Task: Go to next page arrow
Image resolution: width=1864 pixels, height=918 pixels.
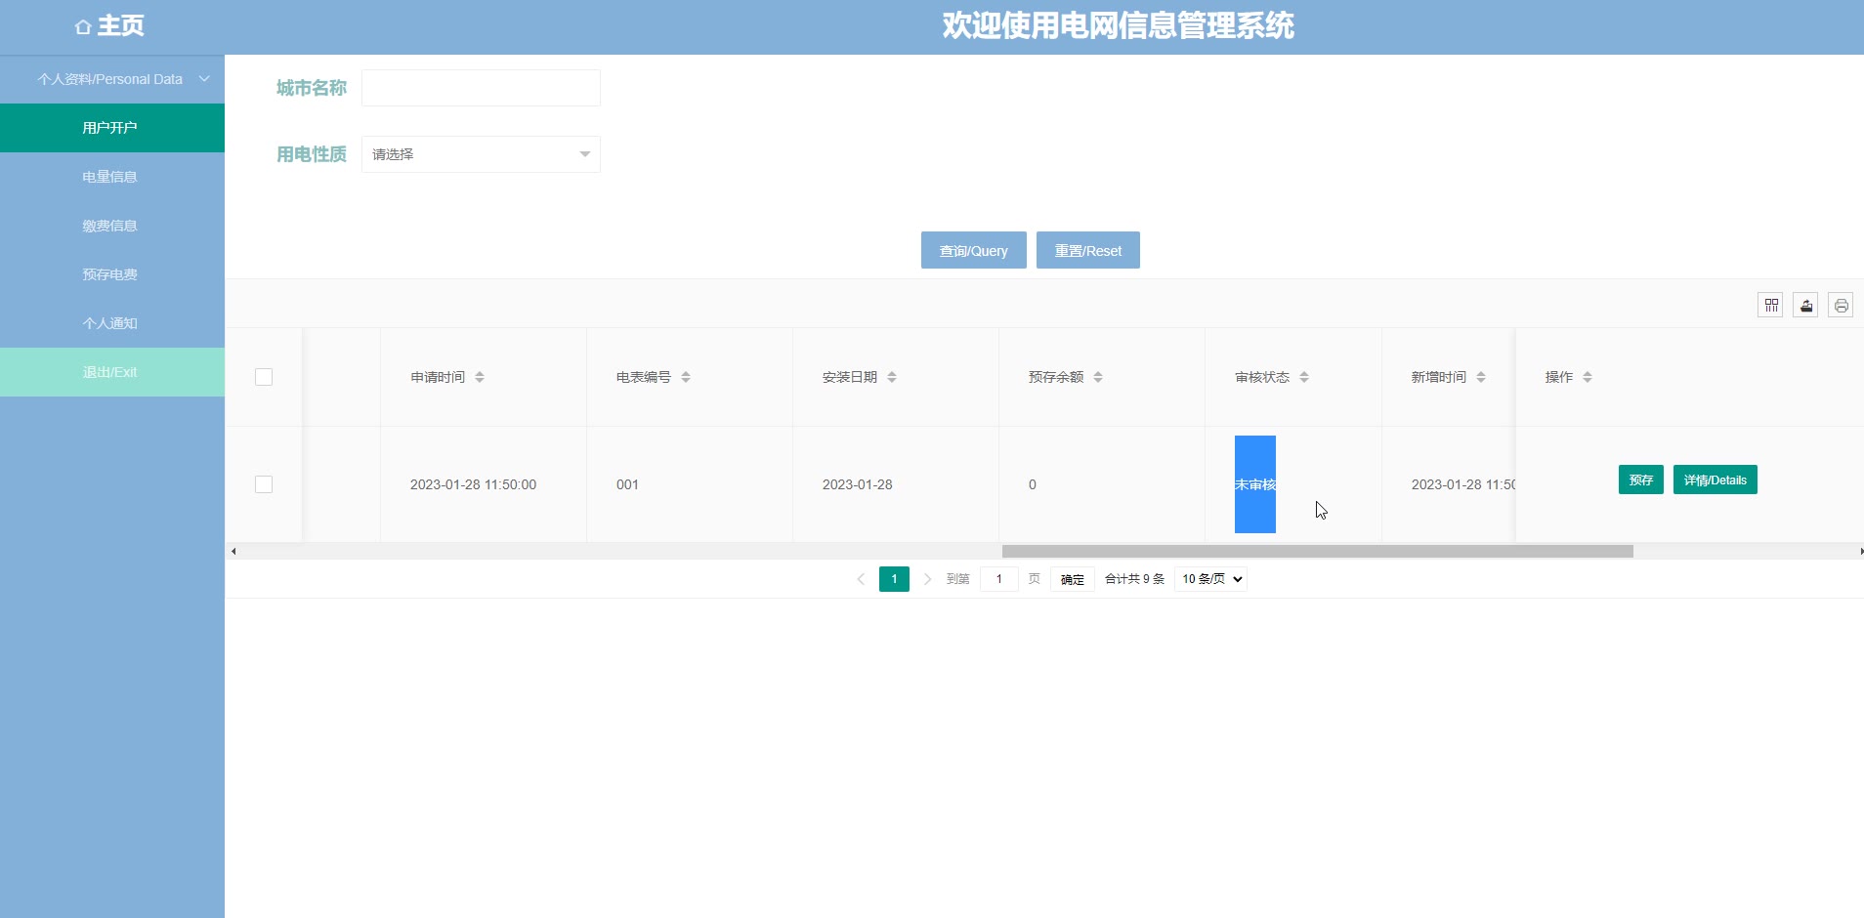Action: 927,579
